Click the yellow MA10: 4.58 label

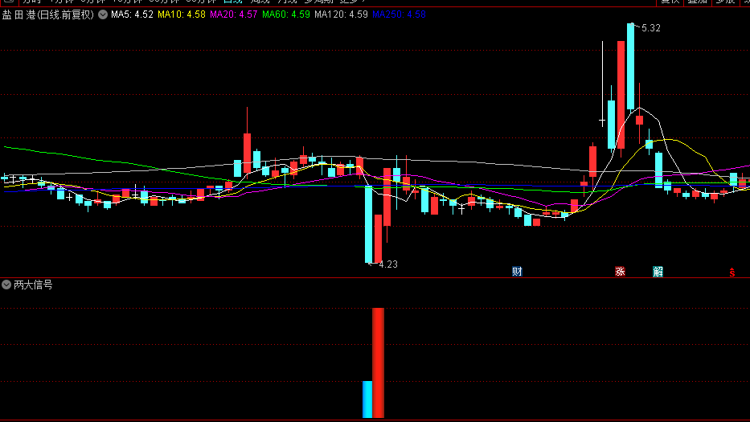tap(182, 14)
